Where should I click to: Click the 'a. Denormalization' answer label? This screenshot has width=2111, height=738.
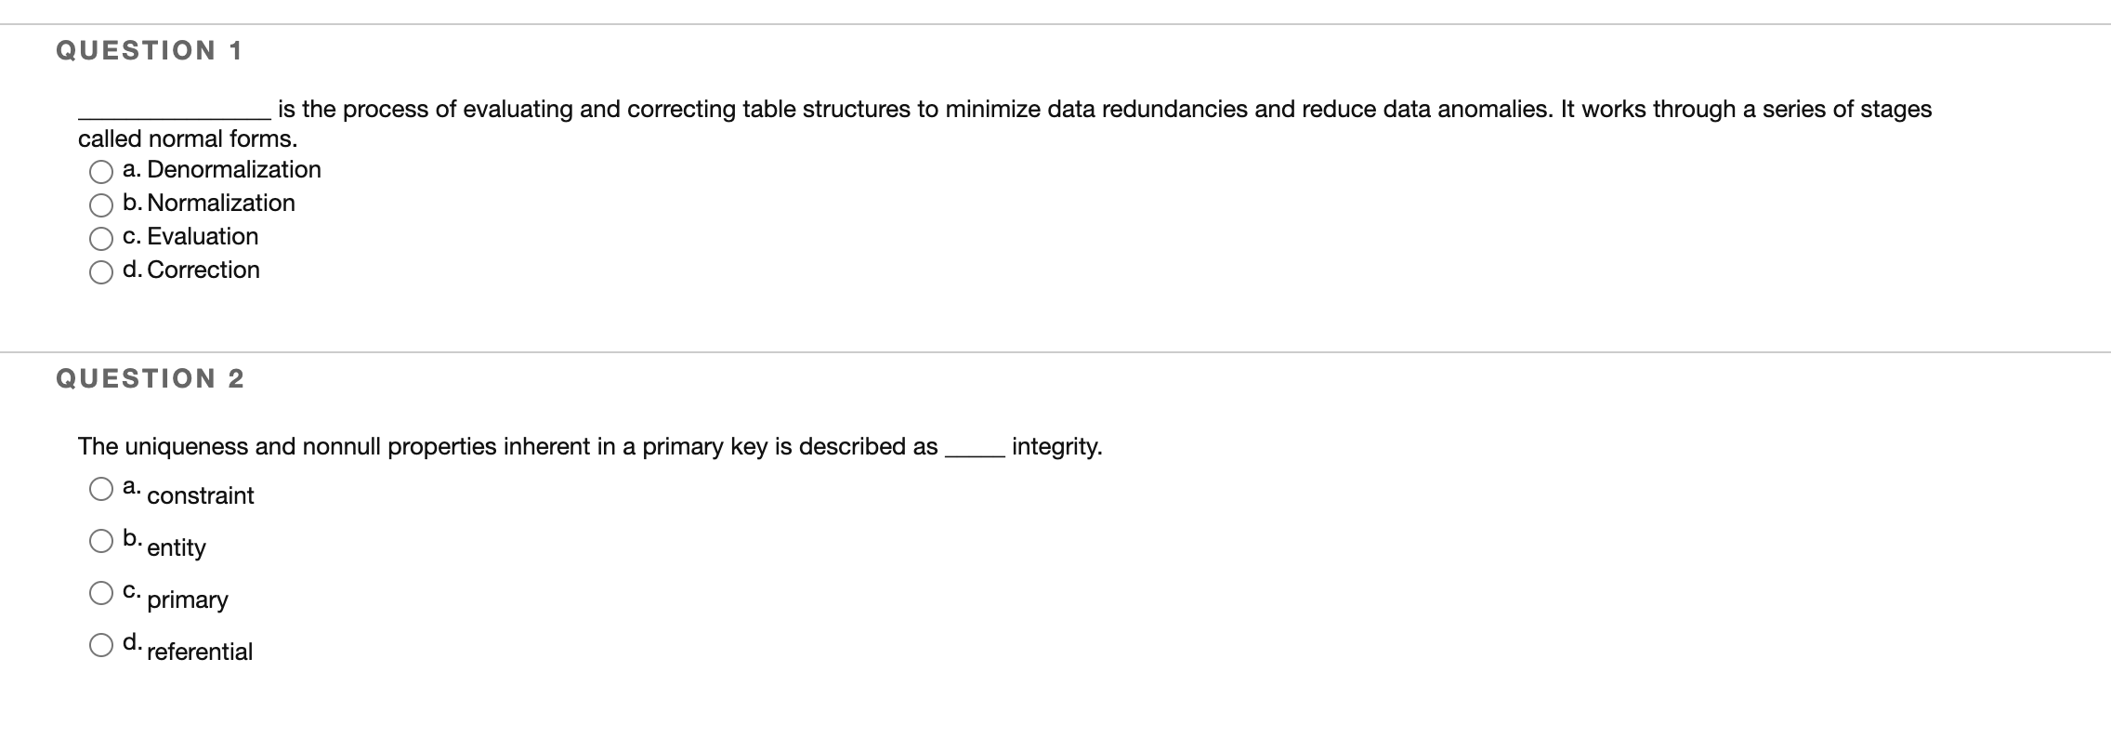[x=222, y=169]
